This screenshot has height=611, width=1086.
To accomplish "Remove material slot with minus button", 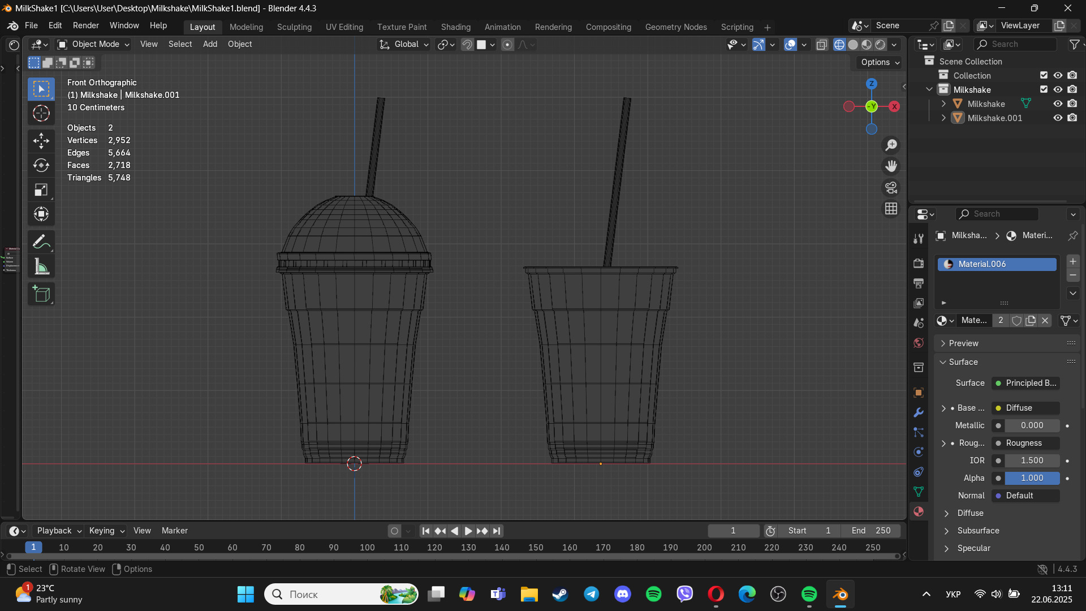I will 1073,276.
